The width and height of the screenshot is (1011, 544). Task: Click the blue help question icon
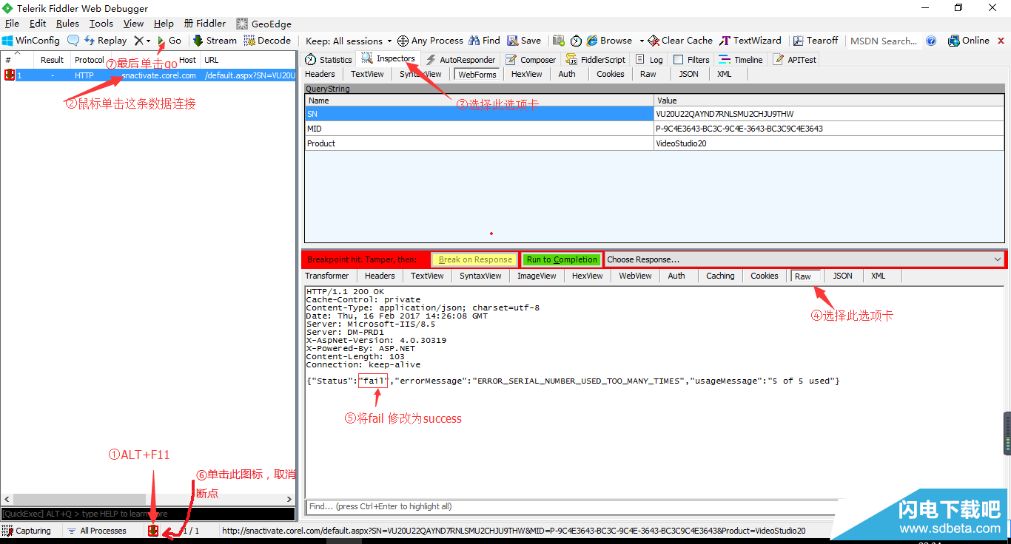(931, 41)
